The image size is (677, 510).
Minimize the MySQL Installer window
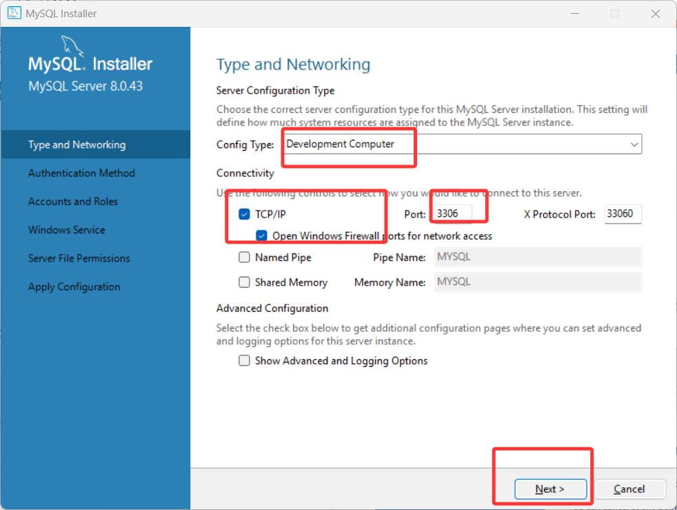pos(575,14)
